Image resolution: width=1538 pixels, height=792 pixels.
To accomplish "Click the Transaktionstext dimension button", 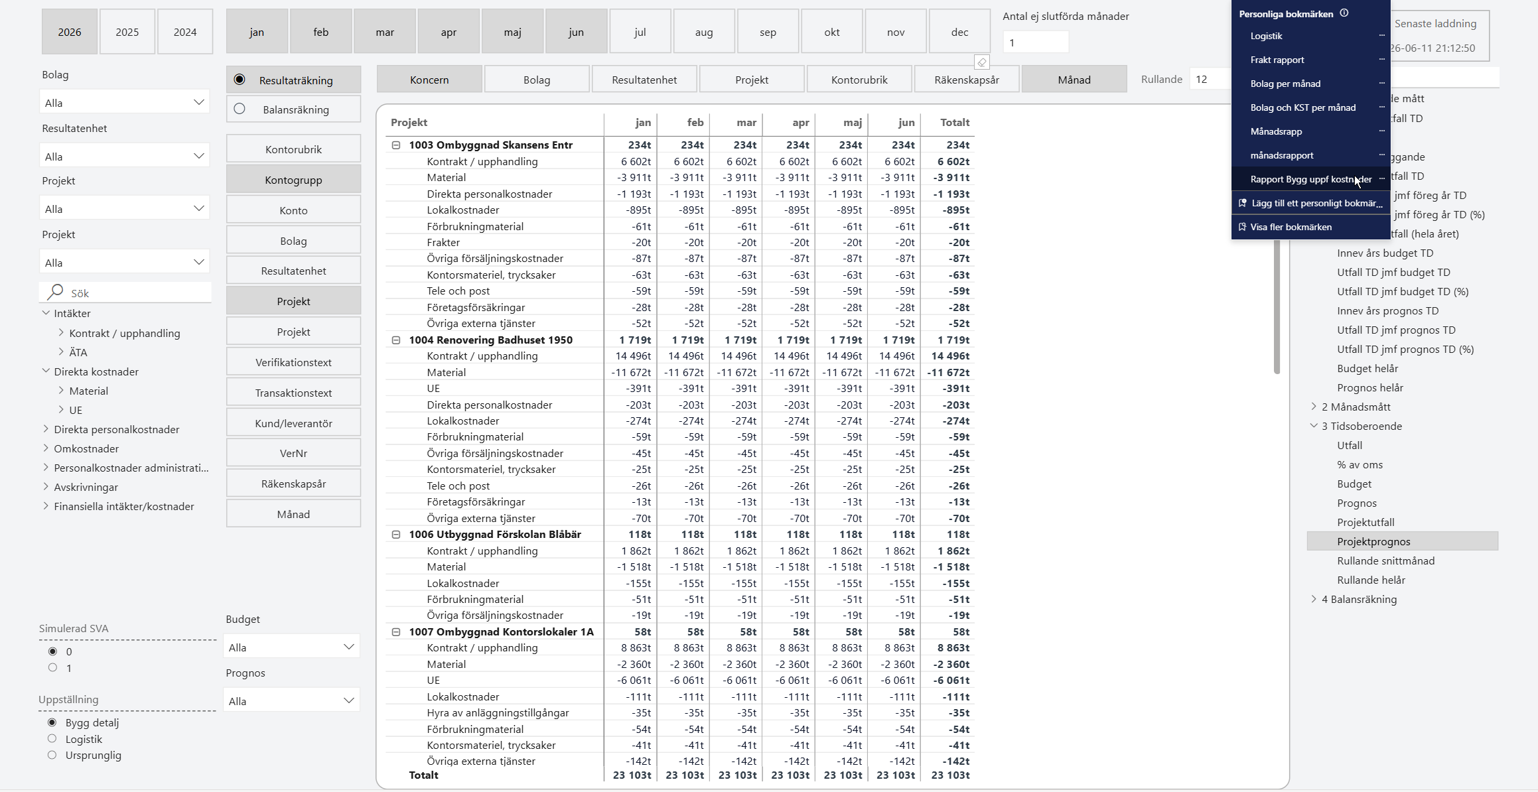I will click(x=293, y=393).
